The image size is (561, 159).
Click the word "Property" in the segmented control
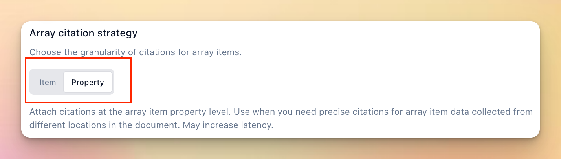(88, 83)
